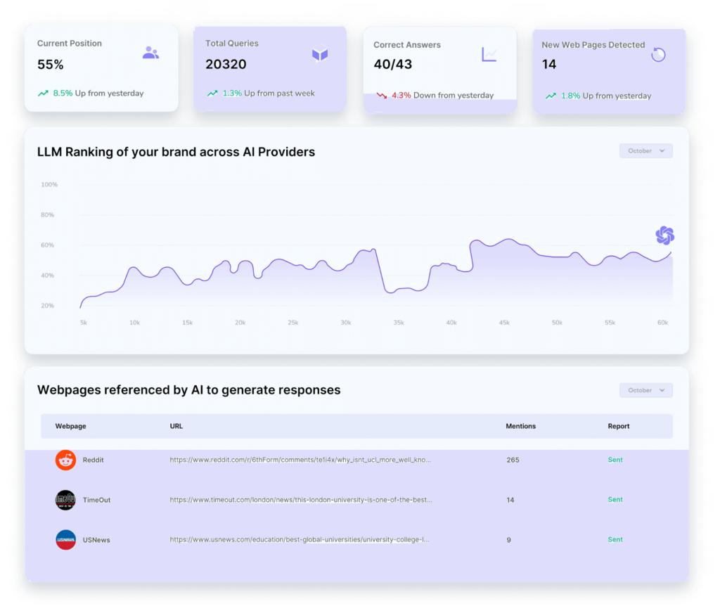
Task: Click the TimeOut logo in the table
Action: pos(65,500)
